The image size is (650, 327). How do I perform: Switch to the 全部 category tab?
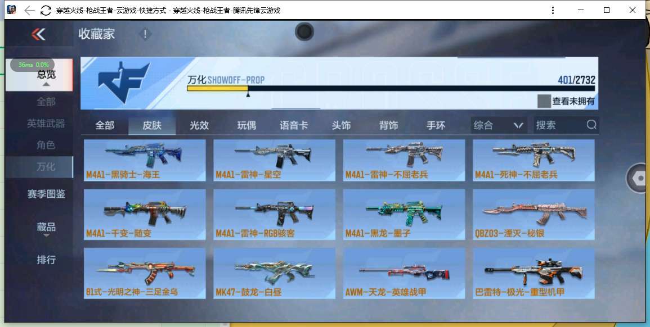coord(105,125)
